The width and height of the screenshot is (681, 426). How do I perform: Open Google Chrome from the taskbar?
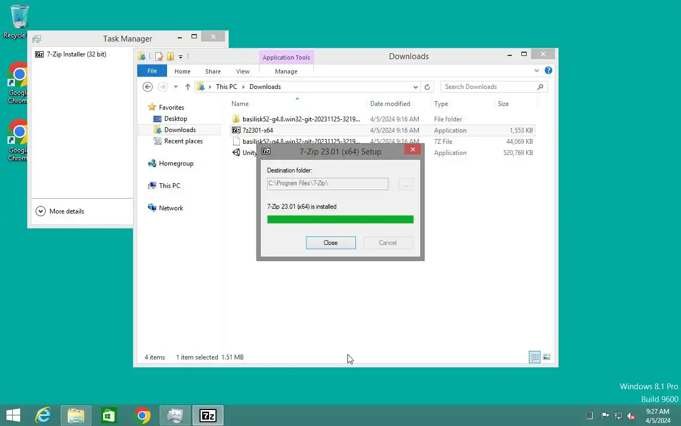coord(142,415)
